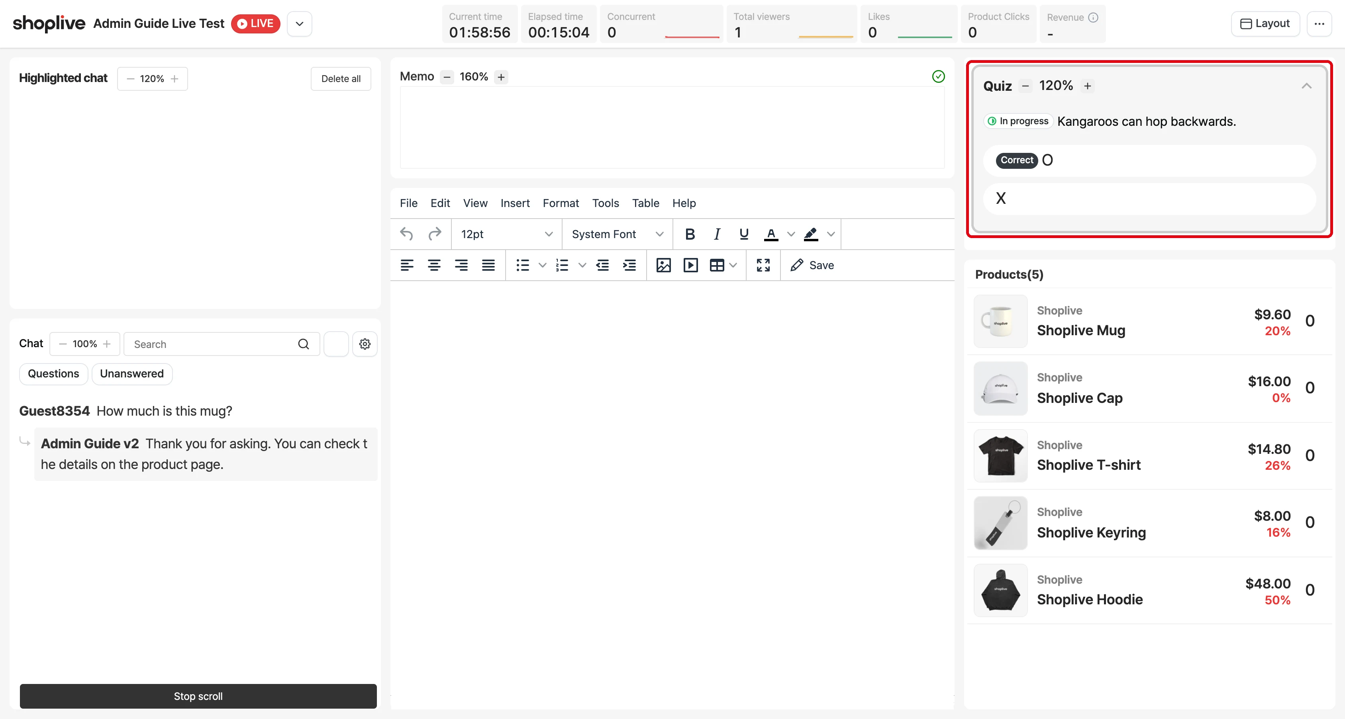Click the Stop scroll button
Viewport: 1345px width, 719px height.
coord(198,696)
